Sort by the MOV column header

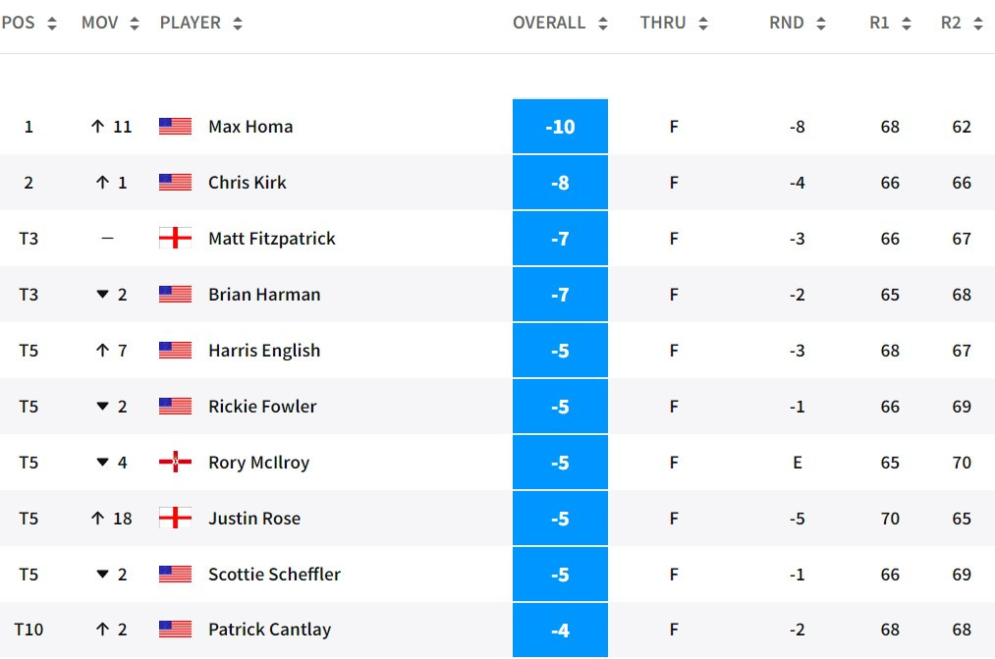108,23
